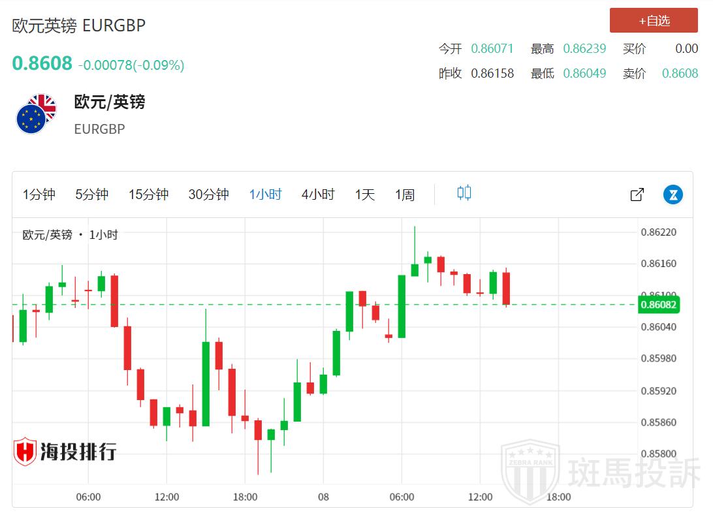713x513 pixels.
Task: Click the blue round Z logo icon
Action: pyautogui.click(x=673, y=194)
